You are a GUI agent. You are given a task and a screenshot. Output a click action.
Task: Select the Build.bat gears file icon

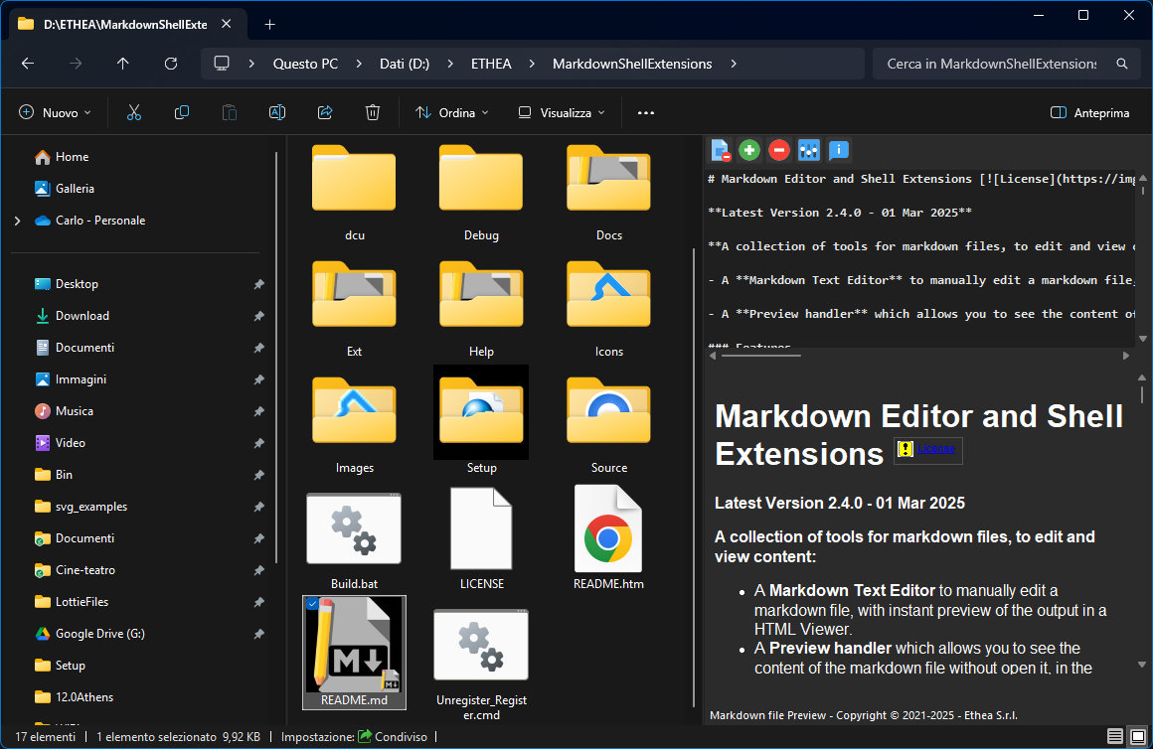tap(354, 528)
